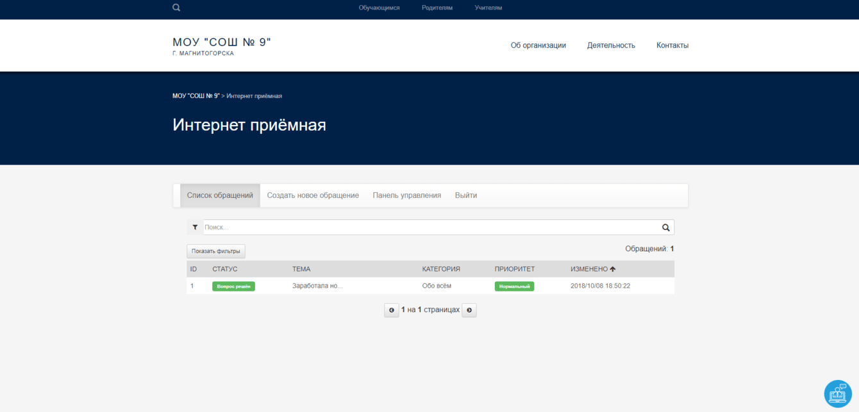Submit search with the magnifier button

[666, 227]
